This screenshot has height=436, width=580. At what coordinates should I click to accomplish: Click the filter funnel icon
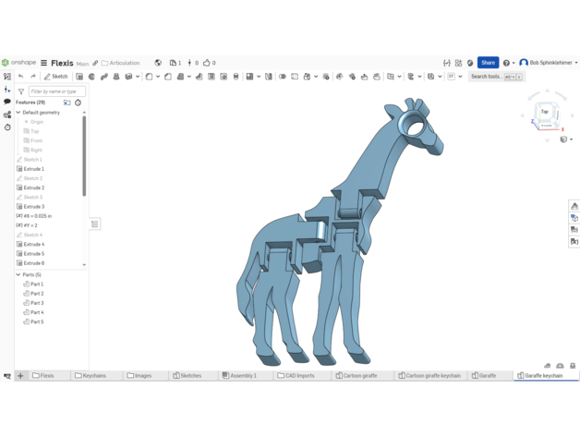[x=21, y=91]
